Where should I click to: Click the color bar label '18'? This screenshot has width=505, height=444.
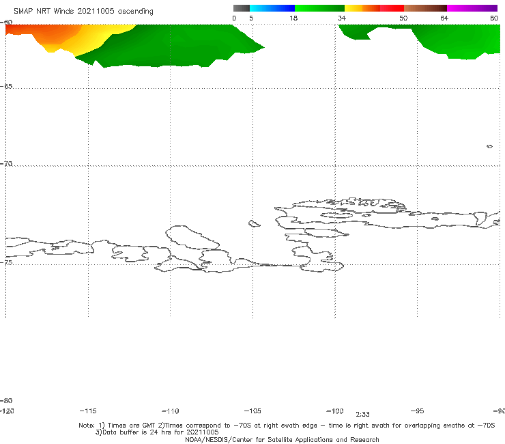293,18
